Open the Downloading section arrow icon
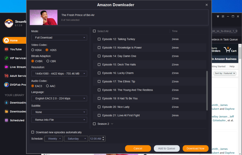The width and height of the screenshot is (242, 155). pos(6,103)
